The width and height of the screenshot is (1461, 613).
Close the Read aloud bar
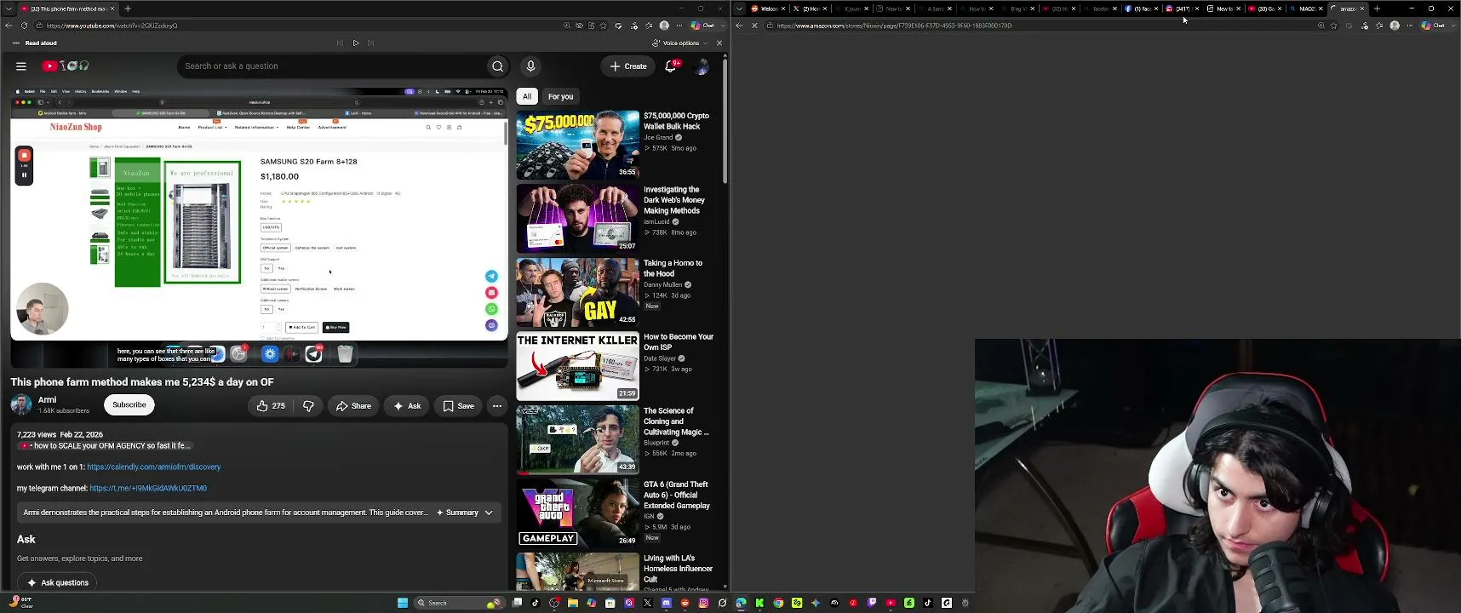[719, 43]
